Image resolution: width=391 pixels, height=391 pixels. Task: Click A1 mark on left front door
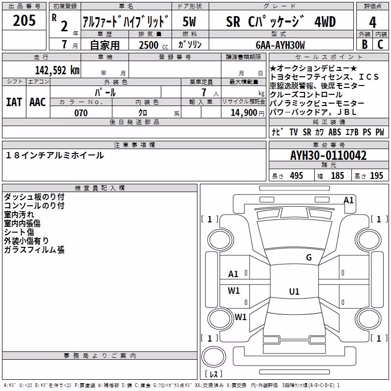tap(233, 274)
